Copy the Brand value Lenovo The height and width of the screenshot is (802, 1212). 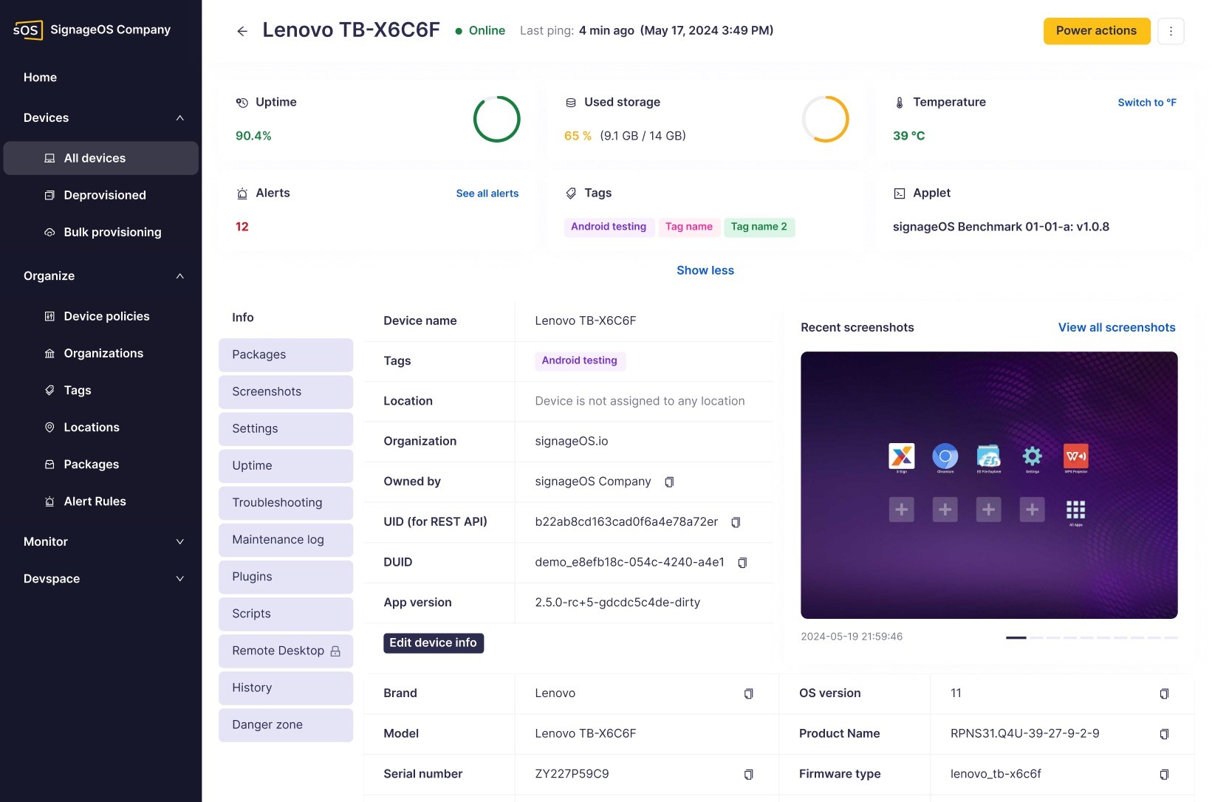(748, 693)
